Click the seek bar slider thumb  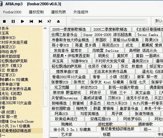click(73, 20)
